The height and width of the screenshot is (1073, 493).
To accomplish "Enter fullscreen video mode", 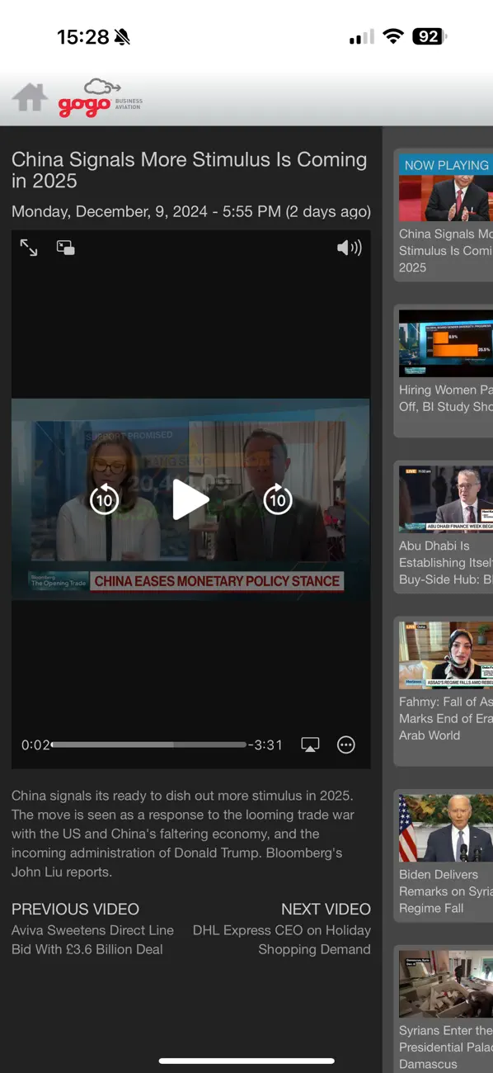I will 29,248.
